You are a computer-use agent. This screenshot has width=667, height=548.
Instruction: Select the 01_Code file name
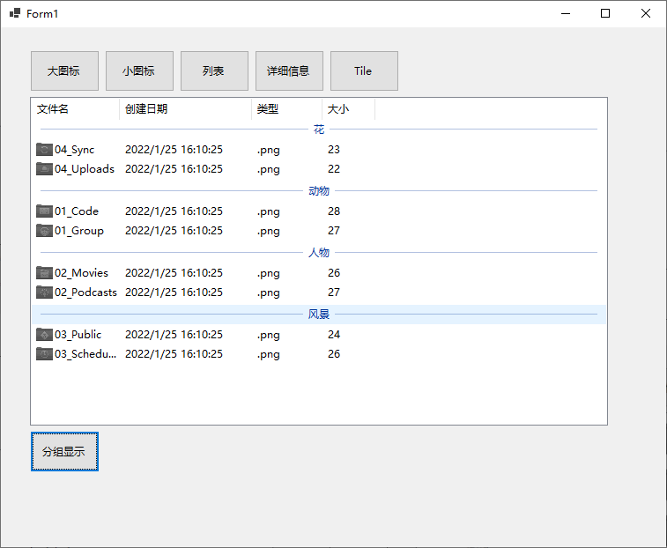tap(77, 211)
